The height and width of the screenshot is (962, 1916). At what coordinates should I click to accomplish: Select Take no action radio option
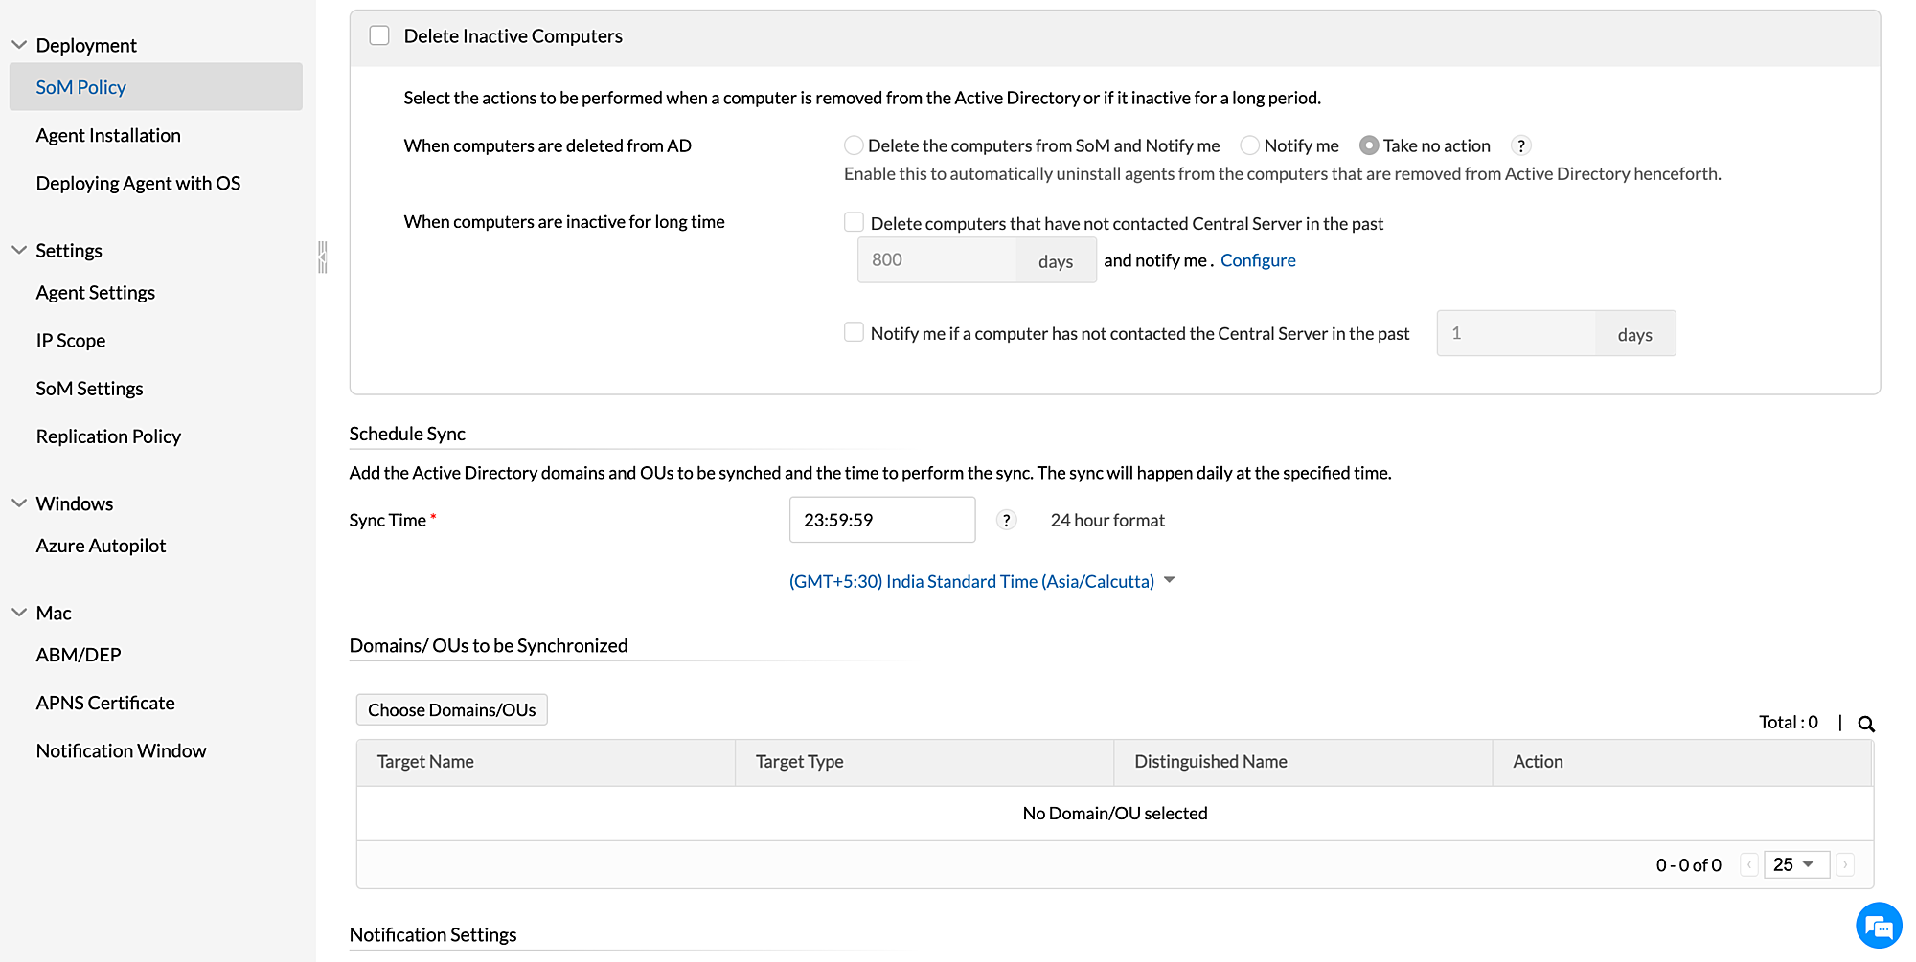pos(1369,145)
